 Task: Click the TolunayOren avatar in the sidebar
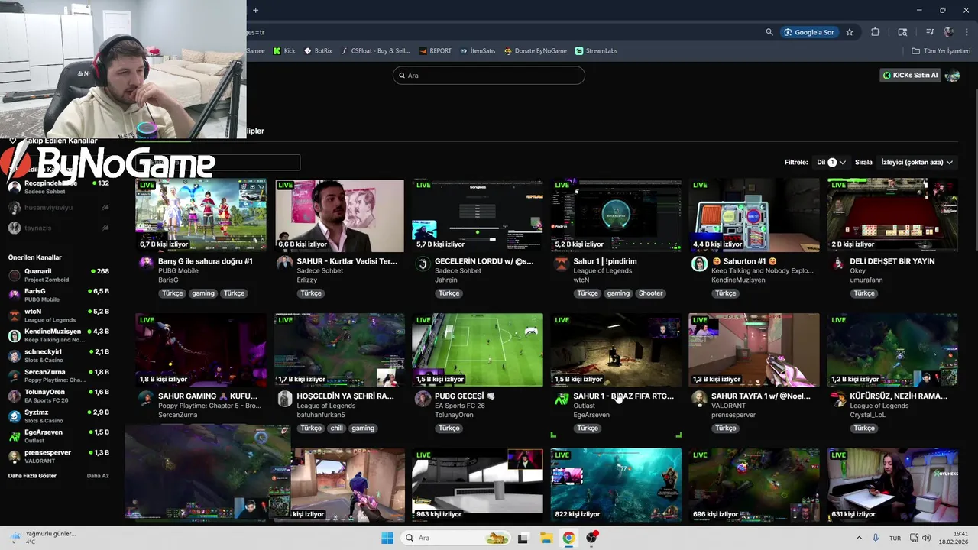(x=15, y=396)
